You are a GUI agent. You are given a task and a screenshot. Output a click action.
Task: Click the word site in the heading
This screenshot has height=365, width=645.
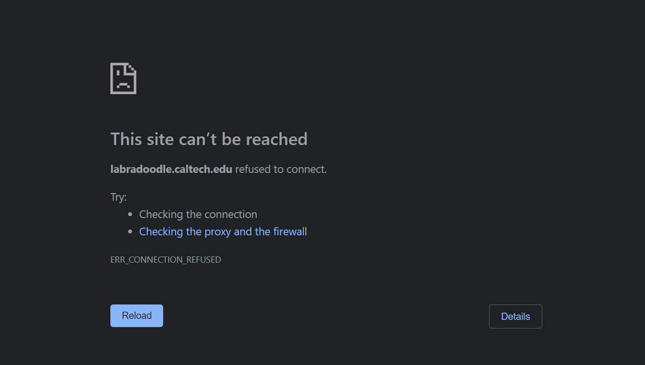[x=159, y=139]
